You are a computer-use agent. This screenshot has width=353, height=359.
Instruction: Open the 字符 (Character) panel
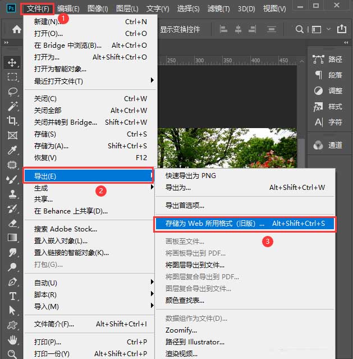[328, 122]
